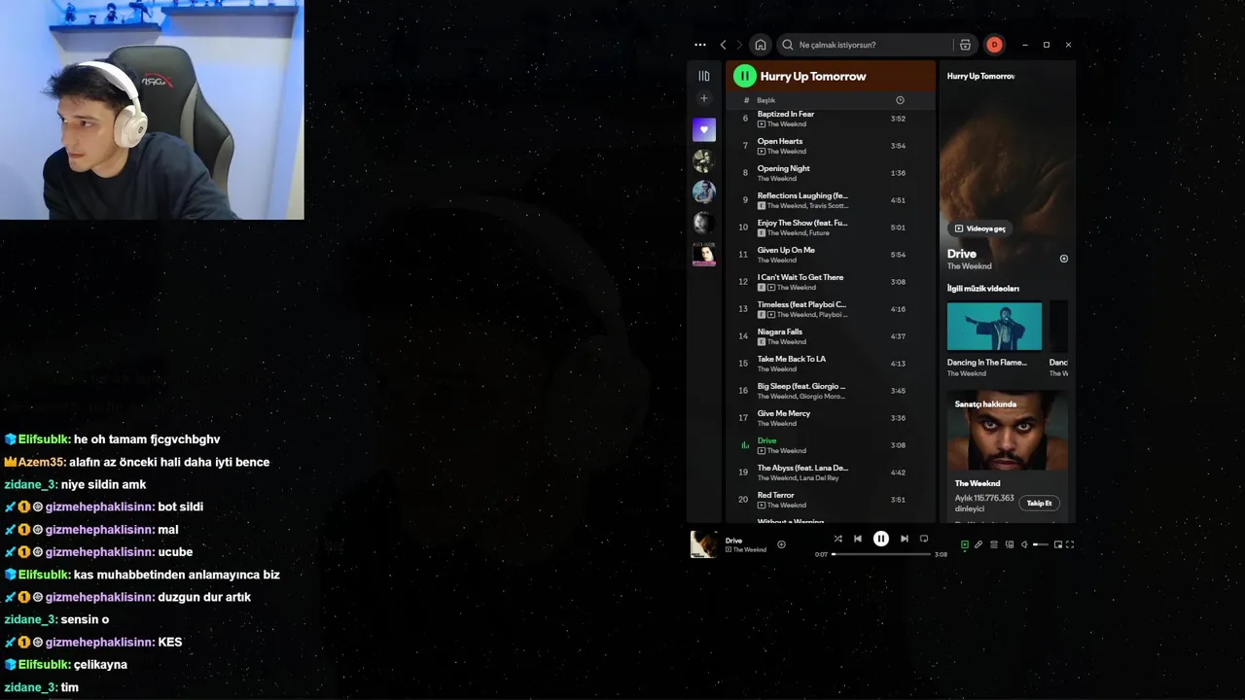
Task: Sort tracks by Başlık column header
Action: point(766,100)
